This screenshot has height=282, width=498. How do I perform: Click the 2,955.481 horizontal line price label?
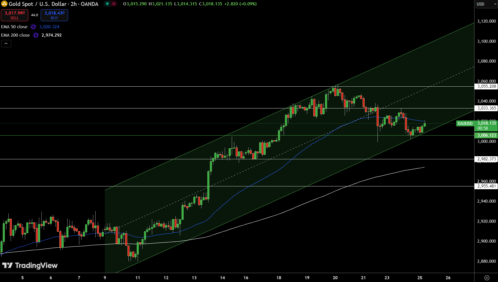point(486,186)
